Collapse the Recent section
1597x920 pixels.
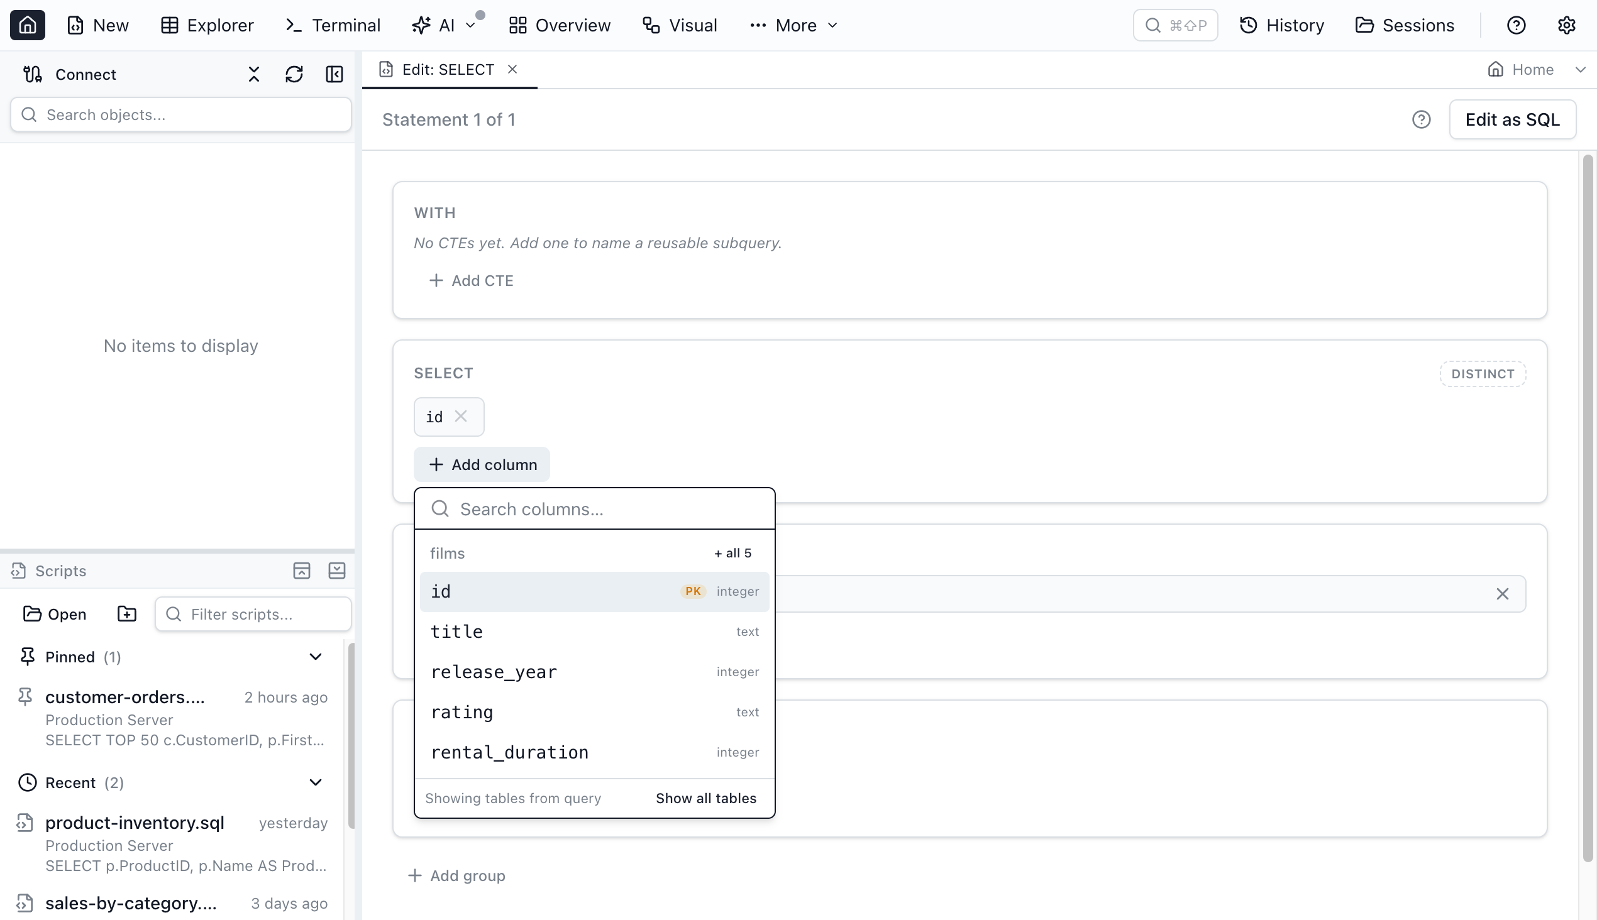click(x=315, y=783)
